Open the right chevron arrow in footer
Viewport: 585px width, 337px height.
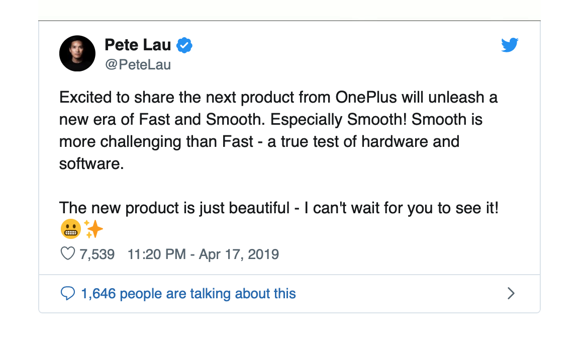[511, 293]
